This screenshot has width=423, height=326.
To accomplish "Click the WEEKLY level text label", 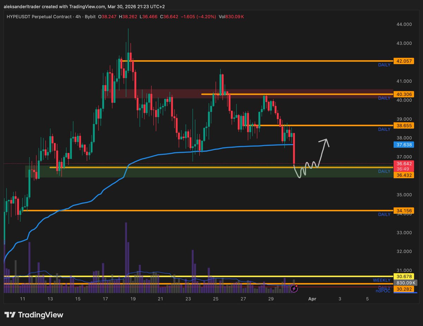I will 381,280.
